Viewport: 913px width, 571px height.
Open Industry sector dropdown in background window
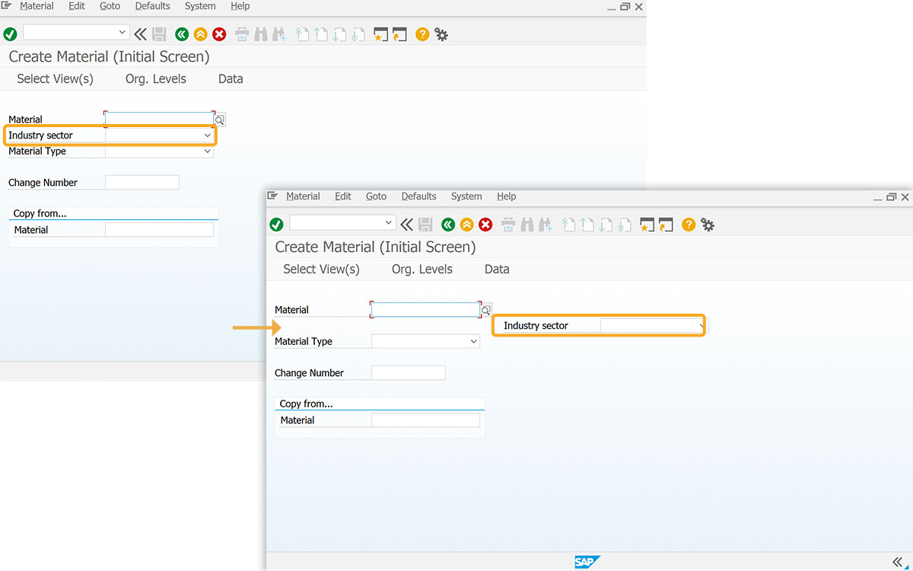tap(207, 136)
